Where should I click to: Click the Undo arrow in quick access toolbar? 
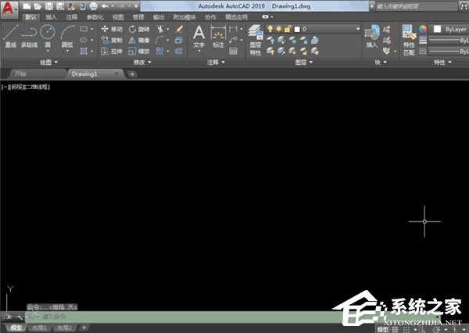pyautogui.click(x=105, y=6)
